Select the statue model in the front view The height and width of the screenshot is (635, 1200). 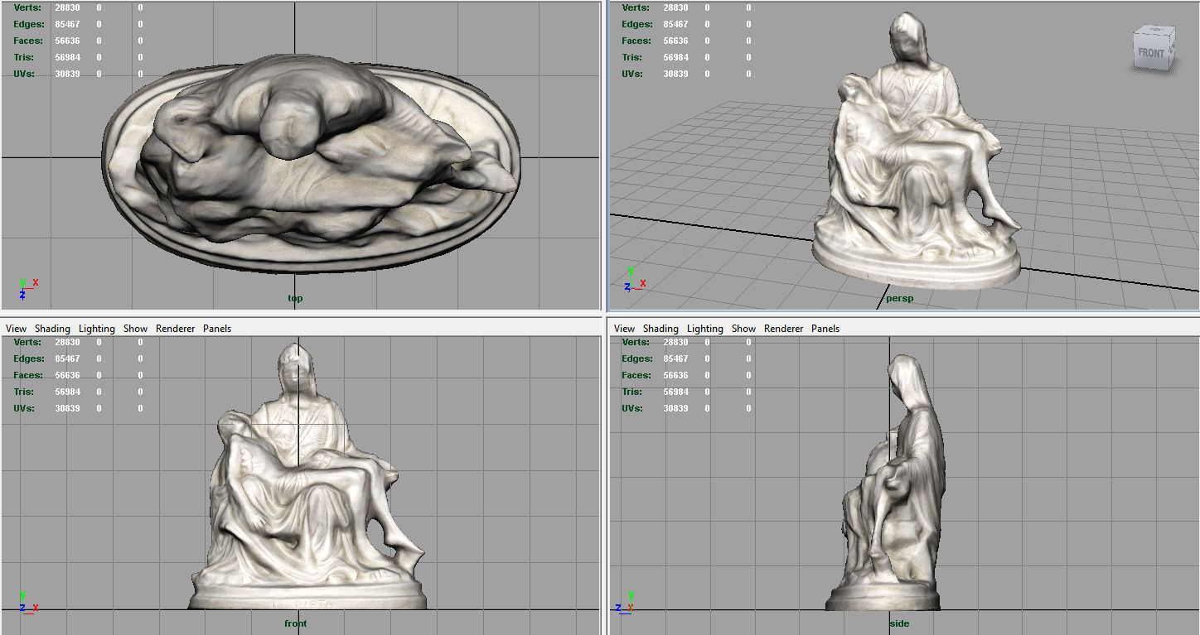307,476
